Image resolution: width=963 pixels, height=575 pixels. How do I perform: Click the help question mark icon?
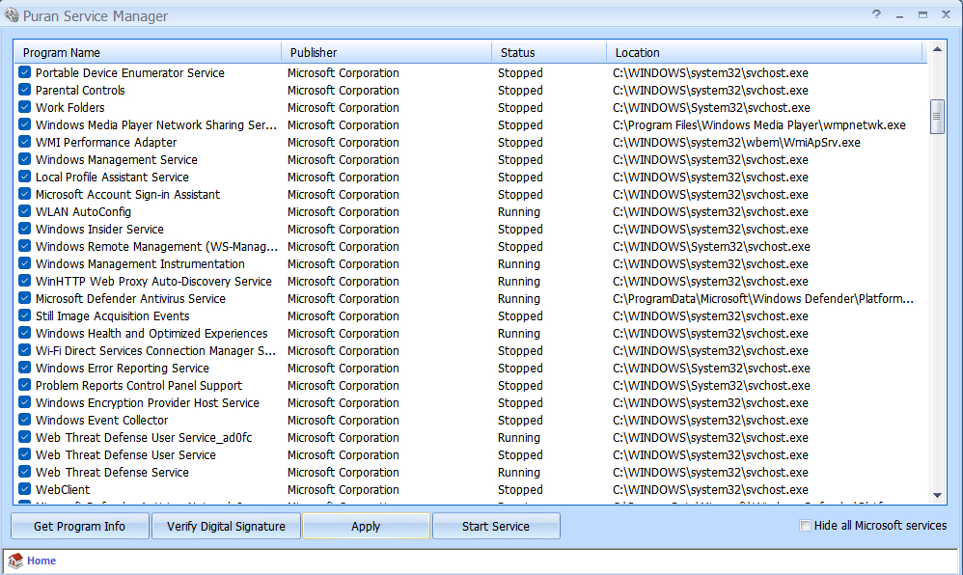click(x=876, y=14)
